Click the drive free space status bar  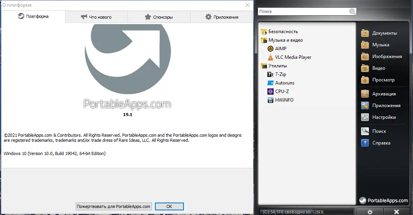tap(307, 212)
